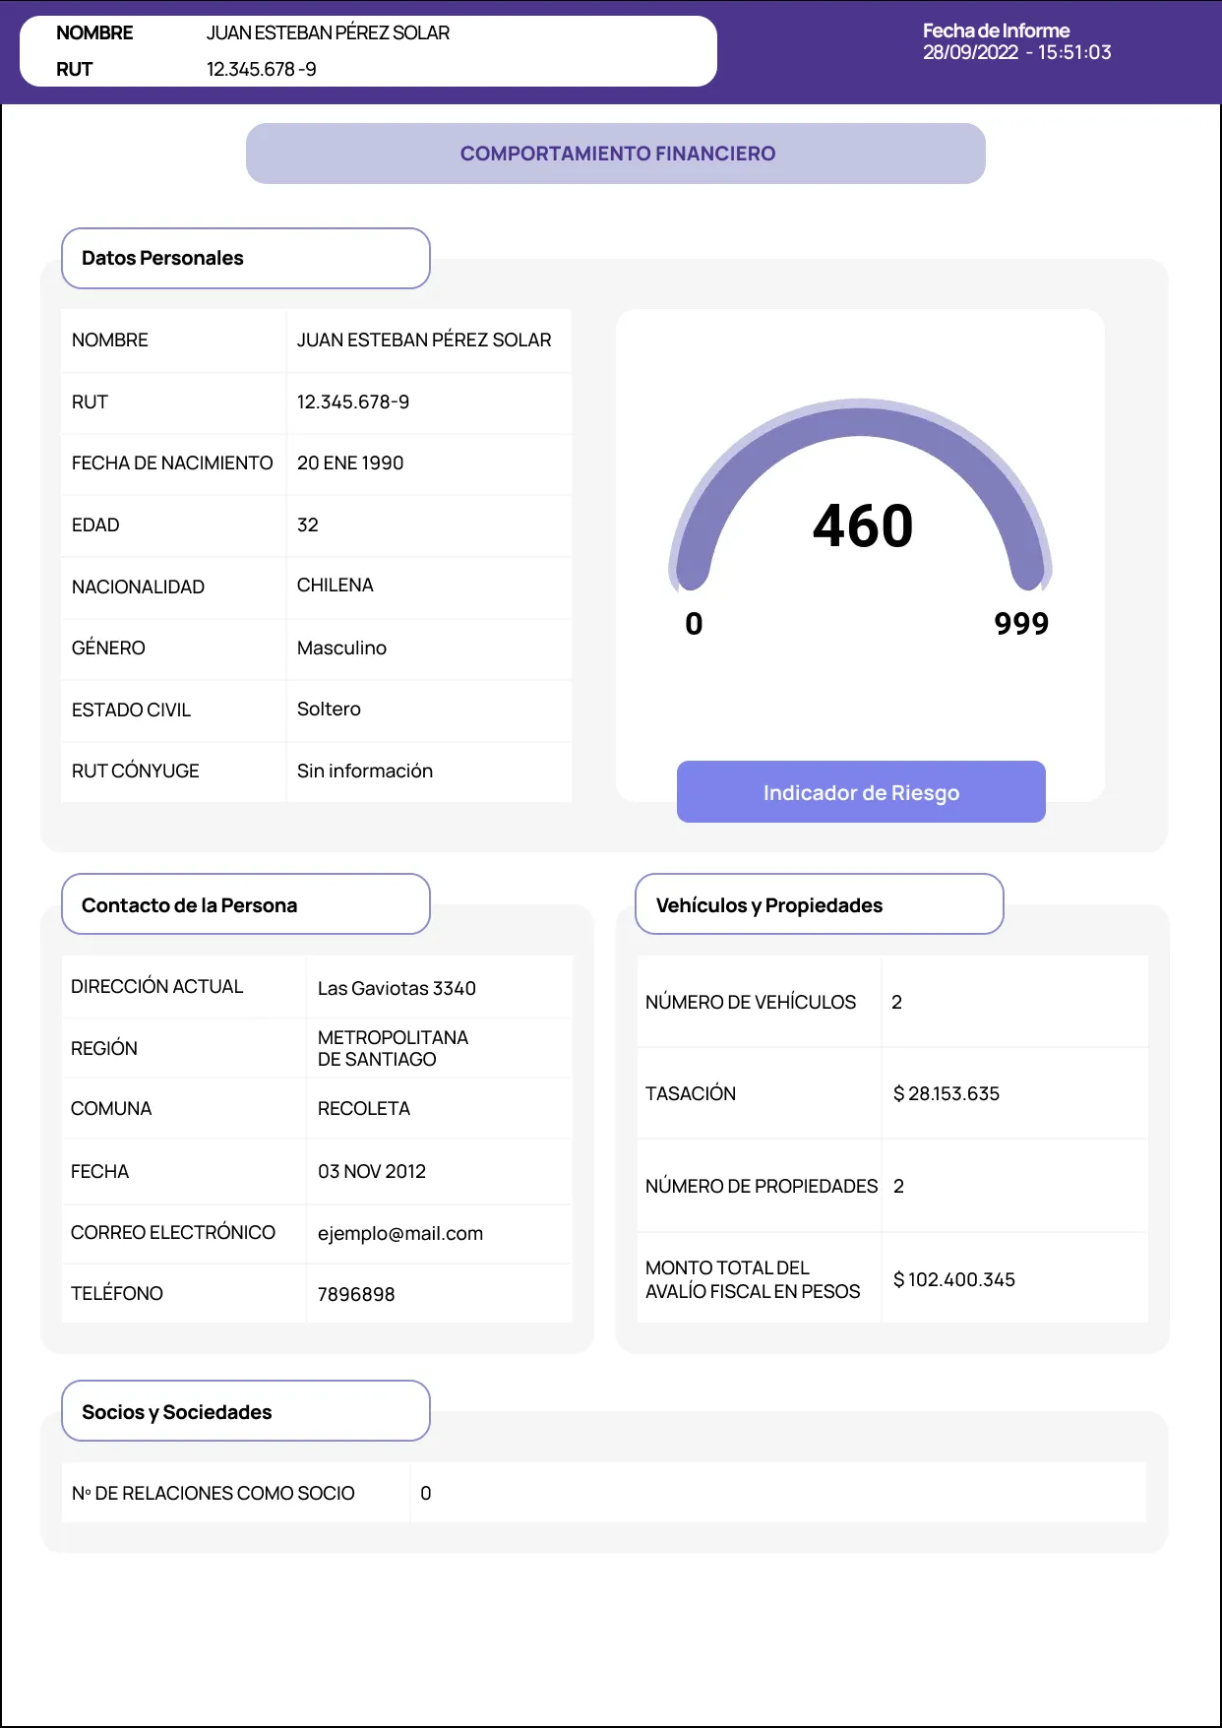Click the TASACIÓN amount $ 28.153.635
Viewport: 1222px width, 1728px height.
(x=947, y=1093)
